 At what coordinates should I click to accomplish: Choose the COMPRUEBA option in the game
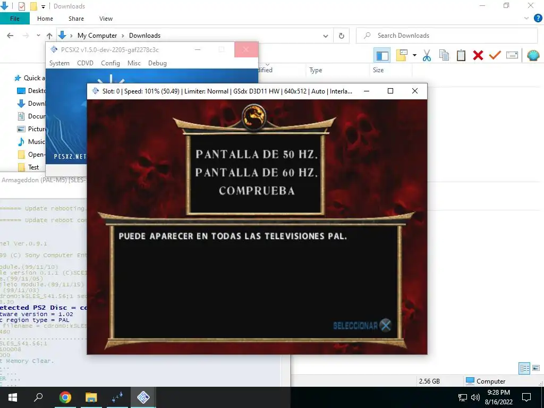(x=257, y=191)
